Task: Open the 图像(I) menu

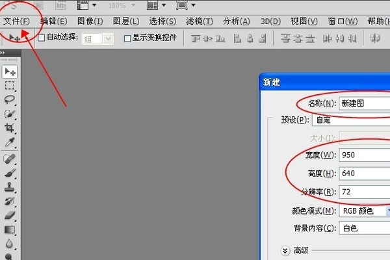Action: pyautogui.click(x=90, y=21)
